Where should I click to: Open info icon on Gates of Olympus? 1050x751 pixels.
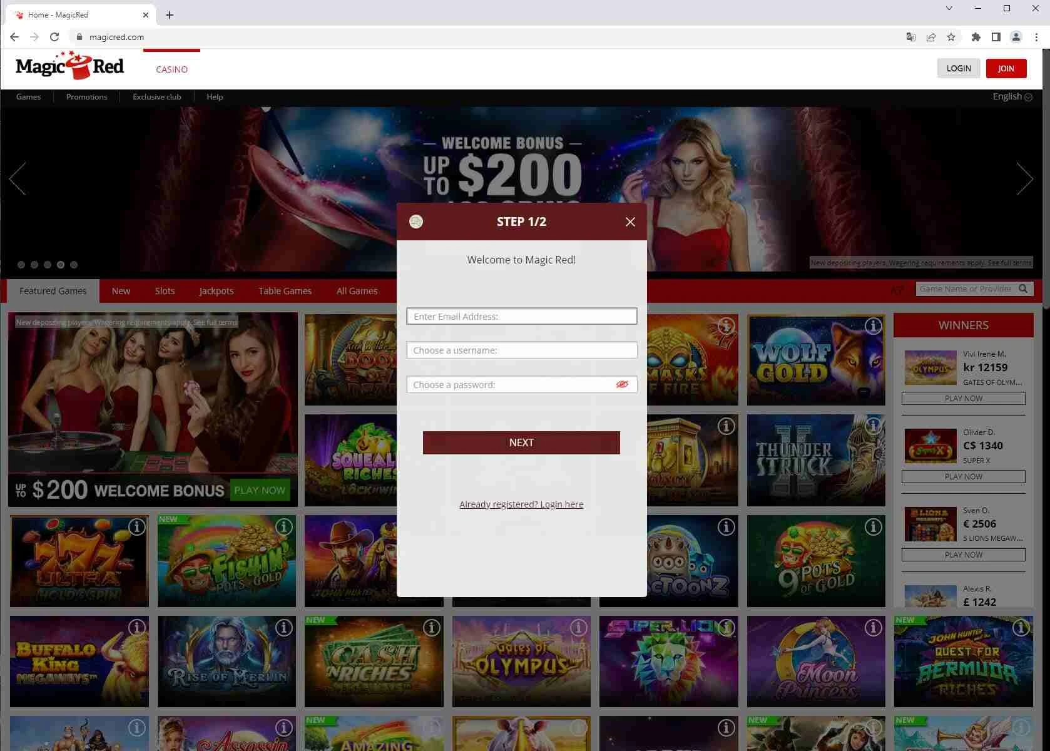(579, 627)
